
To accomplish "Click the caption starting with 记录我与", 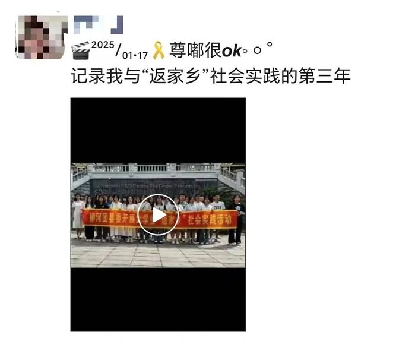I will click(x=211, y=76).
